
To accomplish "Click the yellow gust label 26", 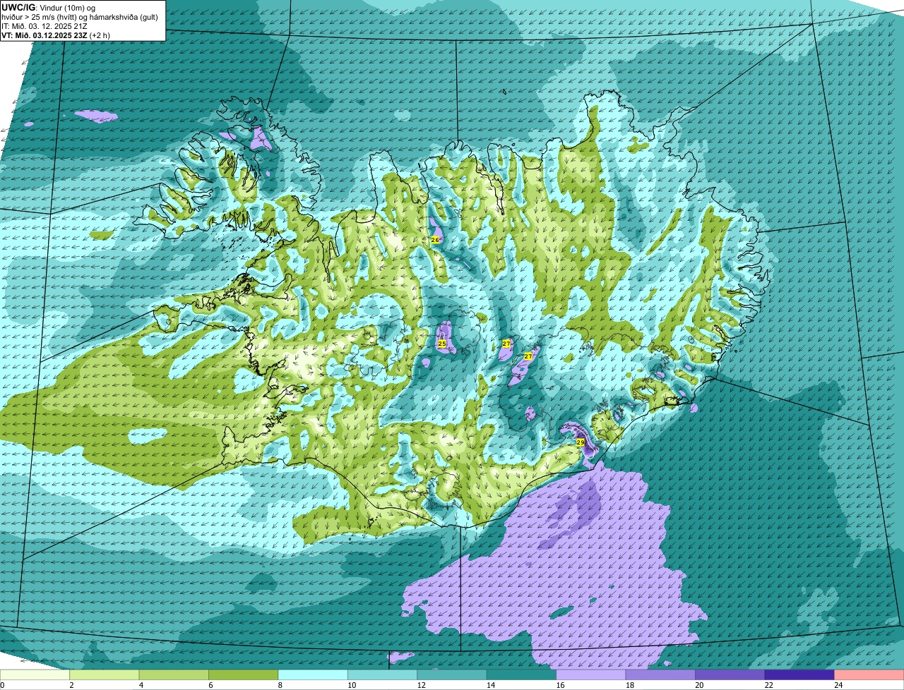I will click(435, 240).
